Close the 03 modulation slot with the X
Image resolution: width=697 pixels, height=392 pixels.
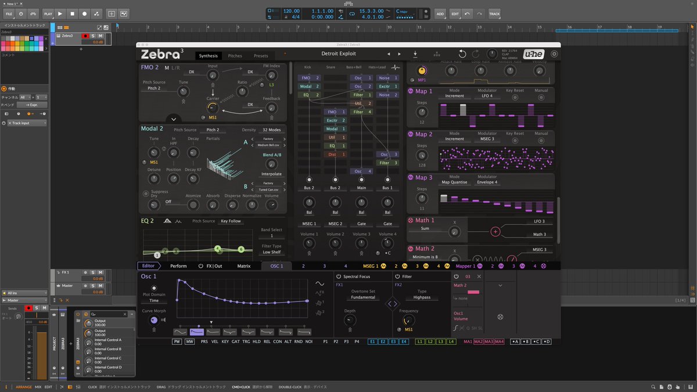[x=479, y=276]
